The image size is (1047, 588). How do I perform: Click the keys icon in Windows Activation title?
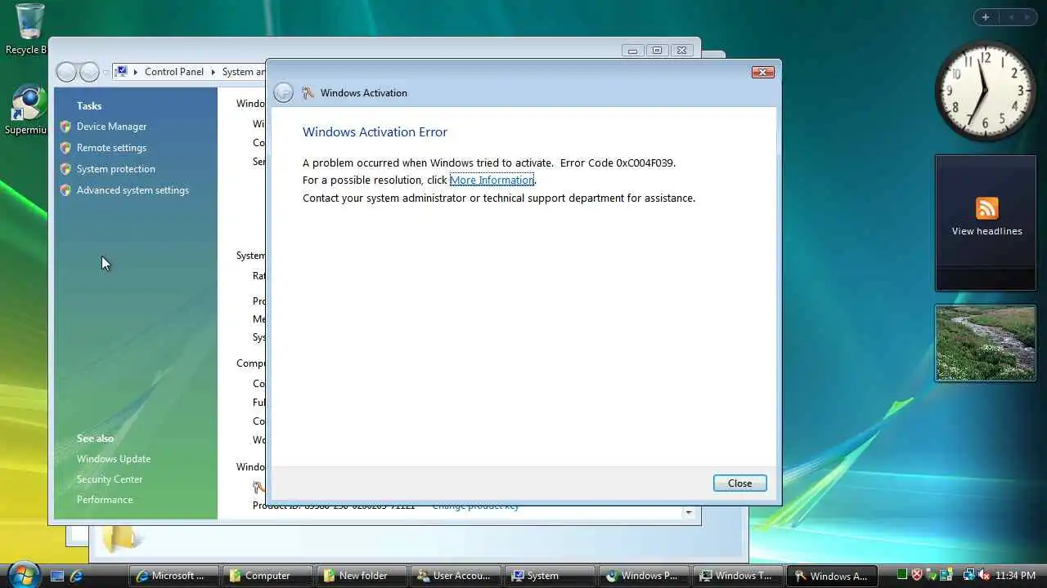[x=308, y=93]
